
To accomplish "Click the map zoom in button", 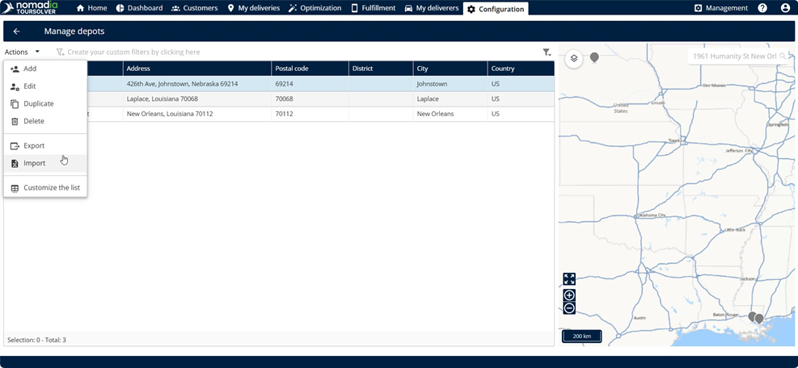I will pyautogui.click(x=569, y=295).
